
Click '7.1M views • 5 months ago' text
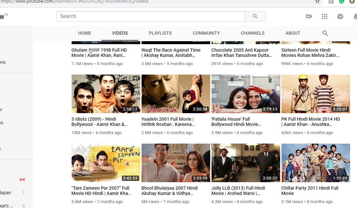pos(97,64)
